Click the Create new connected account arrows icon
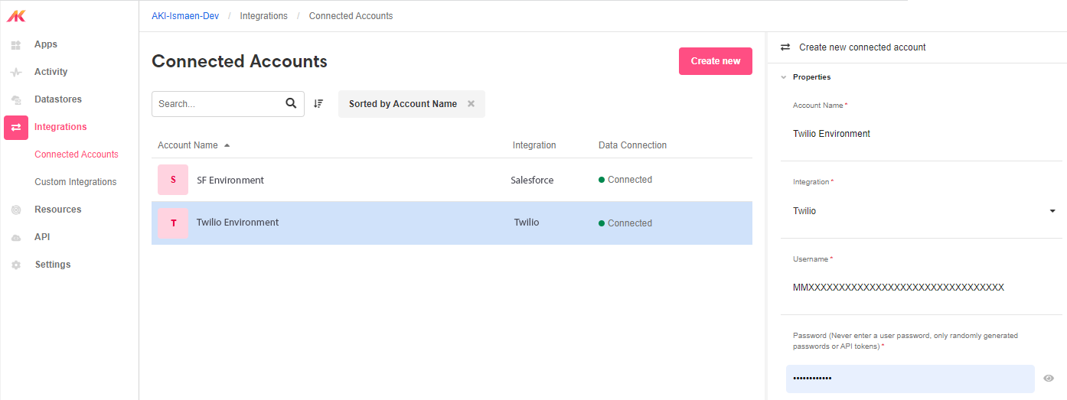The image size is (1067, 400). [x=785, y=47]
